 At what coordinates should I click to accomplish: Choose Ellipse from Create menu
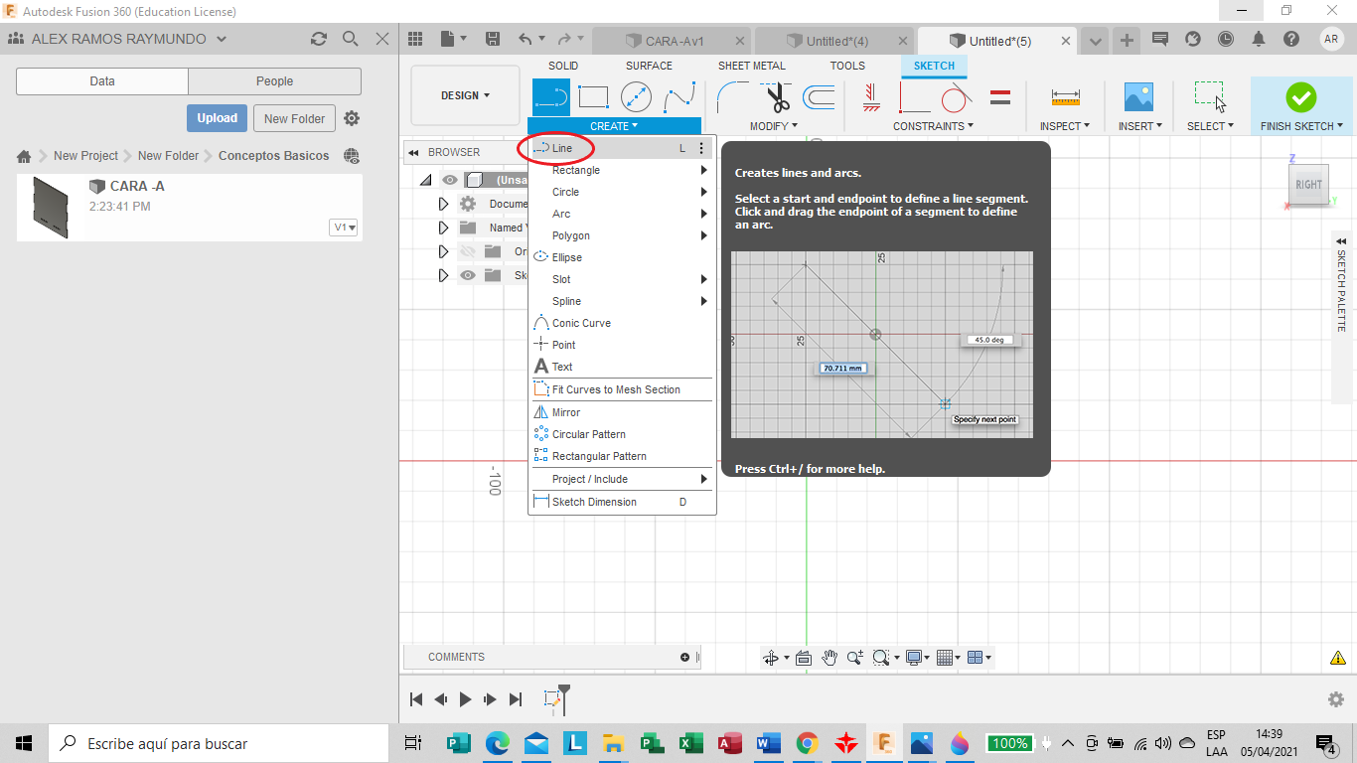(620, 257)
